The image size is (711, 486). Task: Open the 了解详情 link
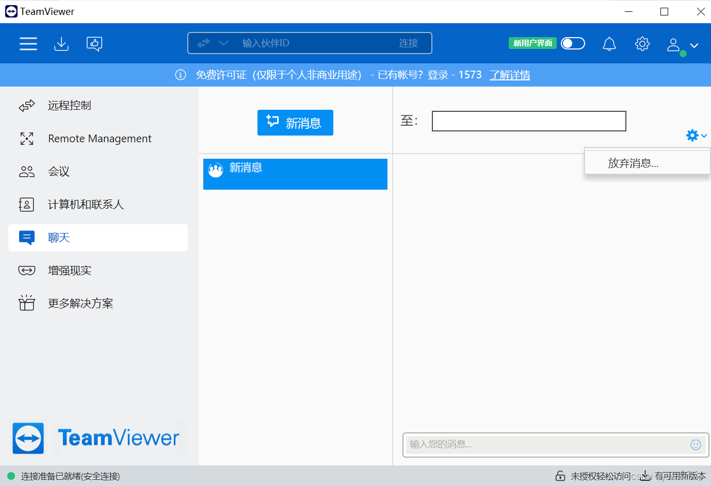pyautogui.click(x=510, y=75)
